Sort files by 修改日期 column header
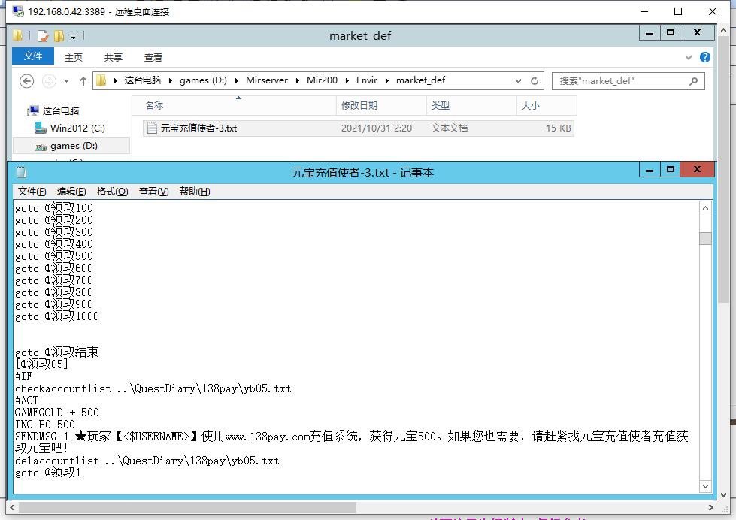Screen dimensions: 736x520 pos(359,106)
